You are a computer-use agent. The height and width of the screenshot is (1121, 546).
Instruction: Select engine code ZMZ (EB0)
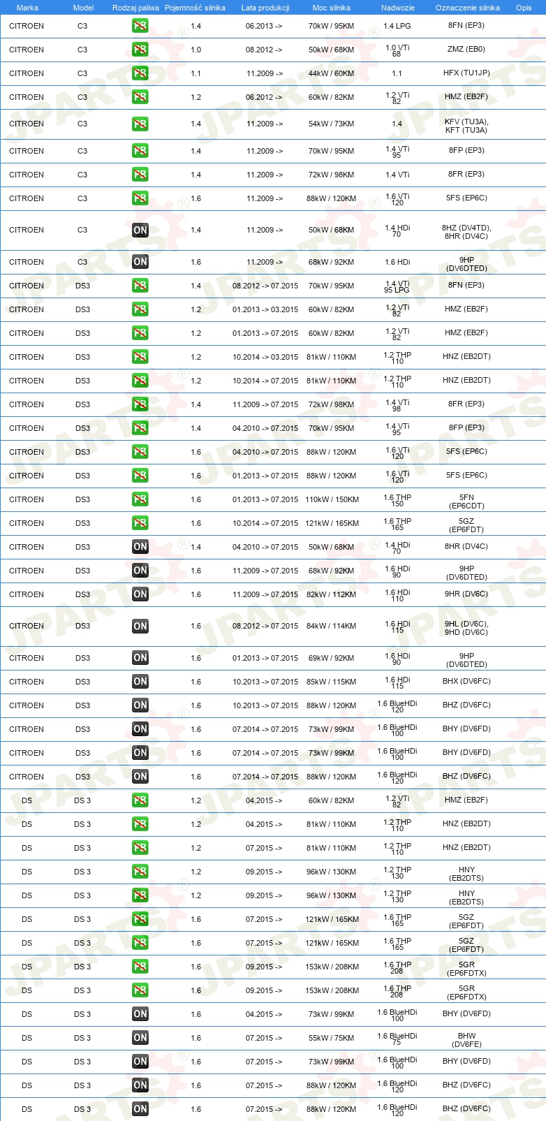click(x=466, y=49)
